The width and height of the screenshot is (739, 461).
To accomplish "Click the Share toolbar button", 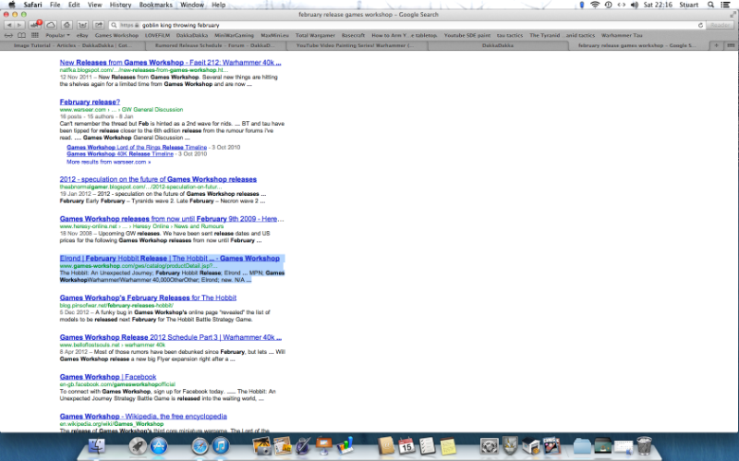I will pyautogui.click(x=99, y=25).
